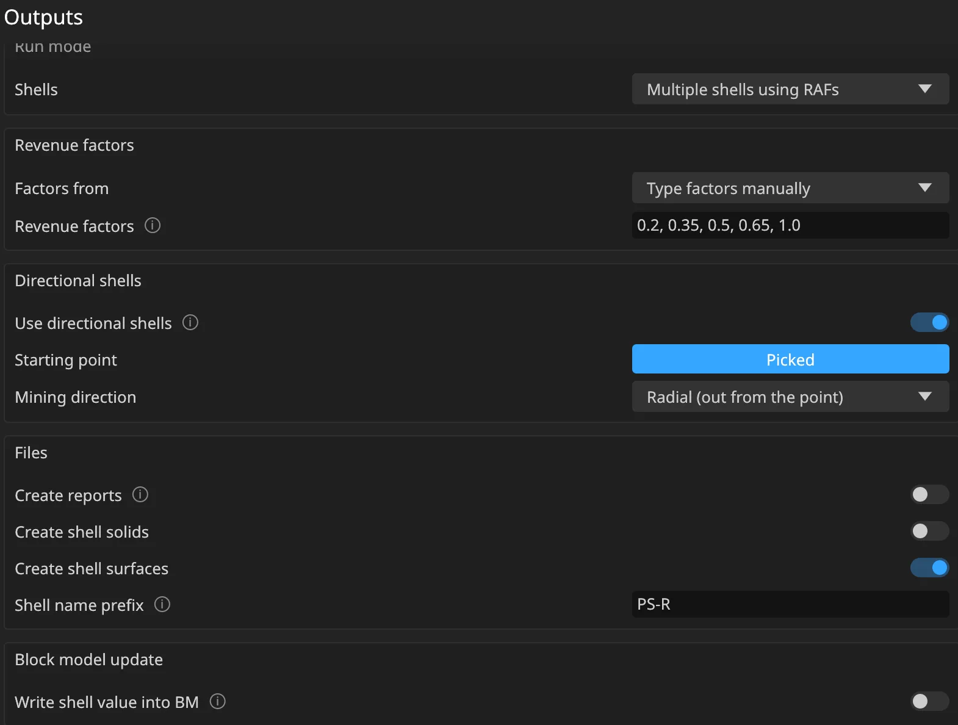Edit the Revenue factors value field
This screenshot has width=958, height=725.
pos(790,225)
